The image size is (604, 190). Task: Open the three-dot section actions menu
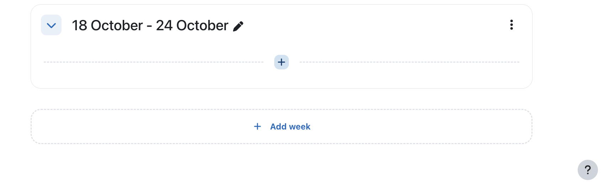(x=512, y=25)
